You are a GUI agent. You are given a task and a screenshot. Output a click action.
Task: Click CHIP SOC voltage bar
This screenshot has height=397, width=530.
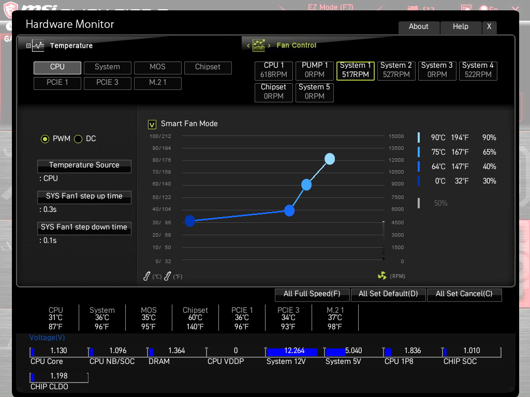coord(472,352)
